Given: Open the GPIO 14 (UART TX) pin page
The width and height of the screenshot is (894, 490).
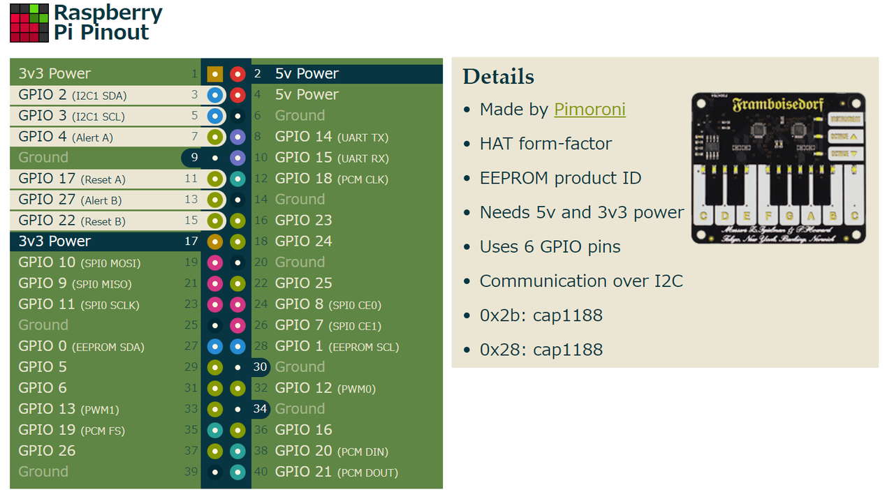Looking at the screenshot, I should [x=332, y=137].
